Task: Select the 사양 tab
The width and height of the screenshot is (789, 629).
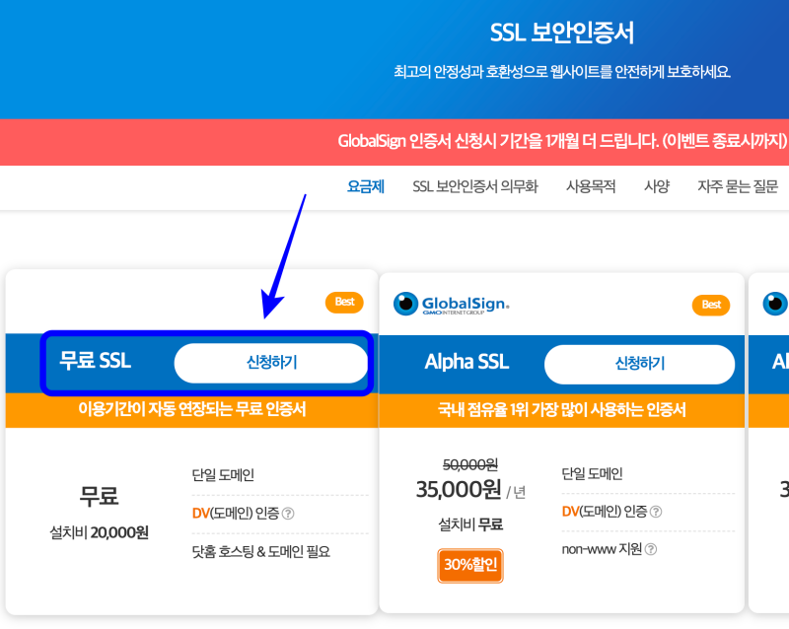Action: click(x=657, y=186)
